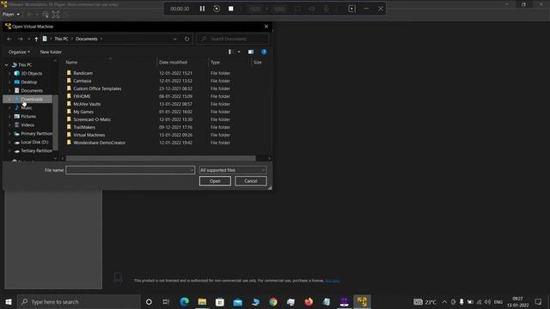The image size is (550, 309).
Task: Sort by Type column header
Action: [x=215, y=63]
